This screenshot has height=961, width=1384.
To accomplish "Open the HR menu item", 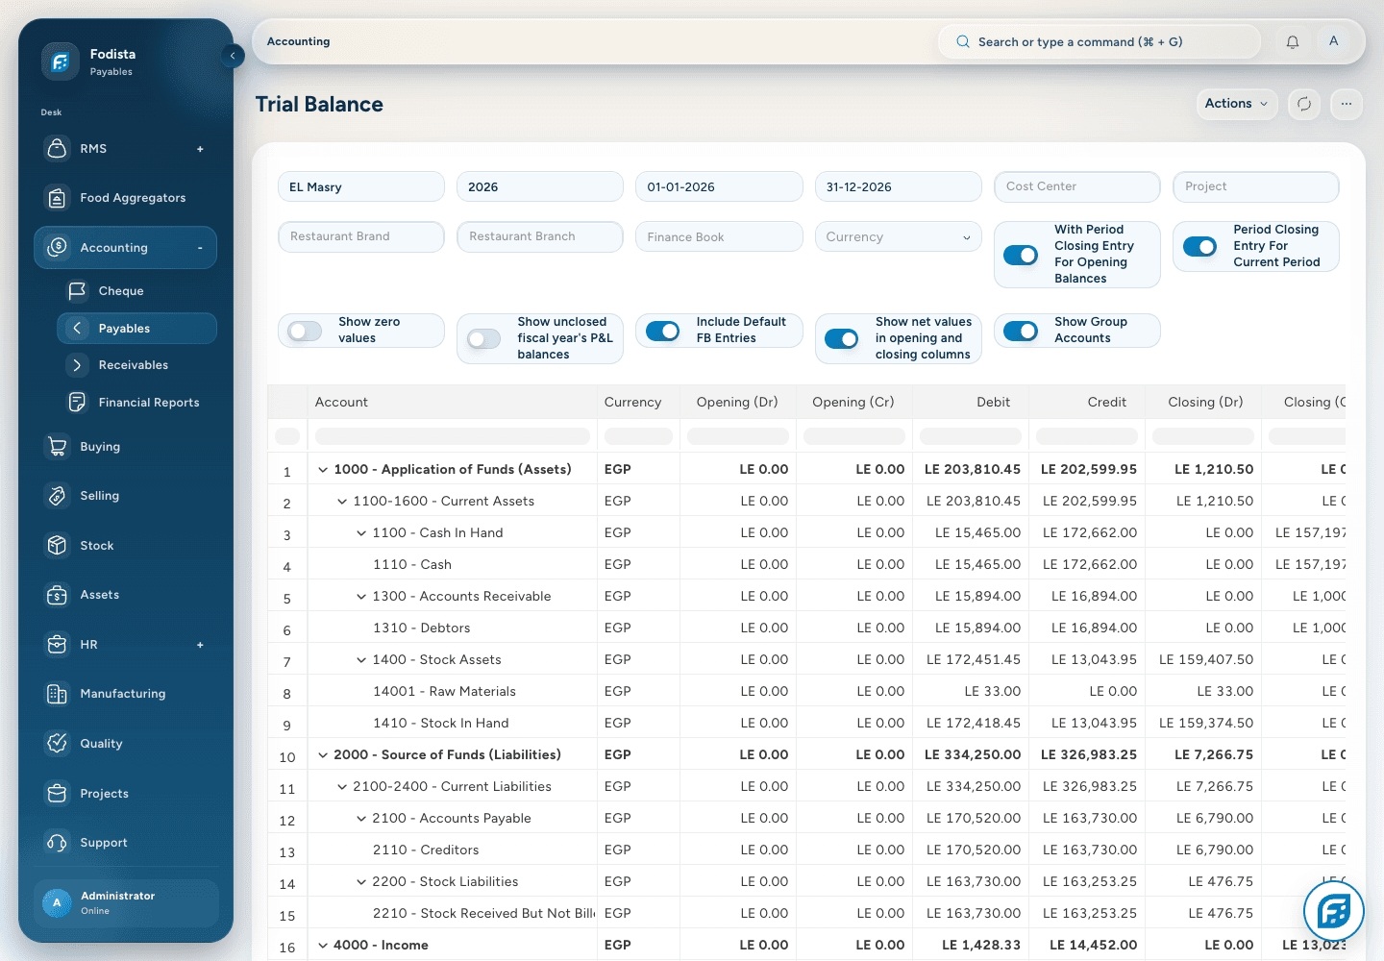I will (x=125, y=645).
